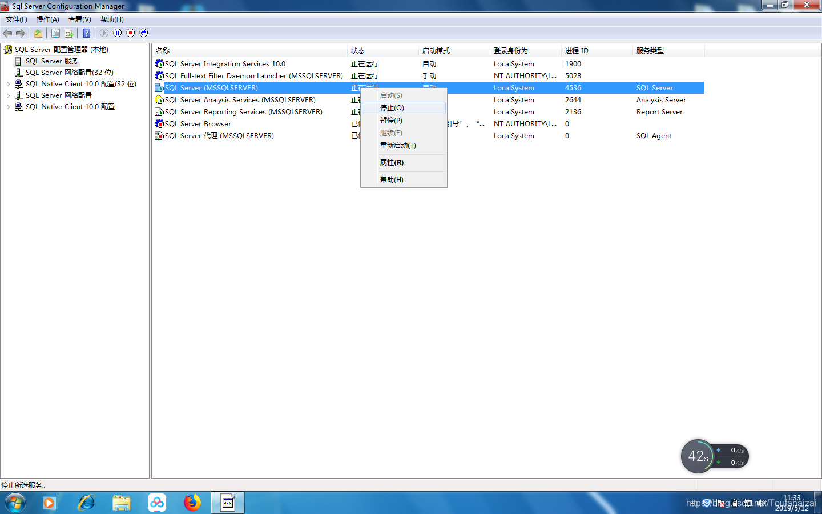This screenshot has width=822, height=514.
Task: Open the 帮助(H) menu in menu bar
Action: pyautogui.click(x=112, y=19)
